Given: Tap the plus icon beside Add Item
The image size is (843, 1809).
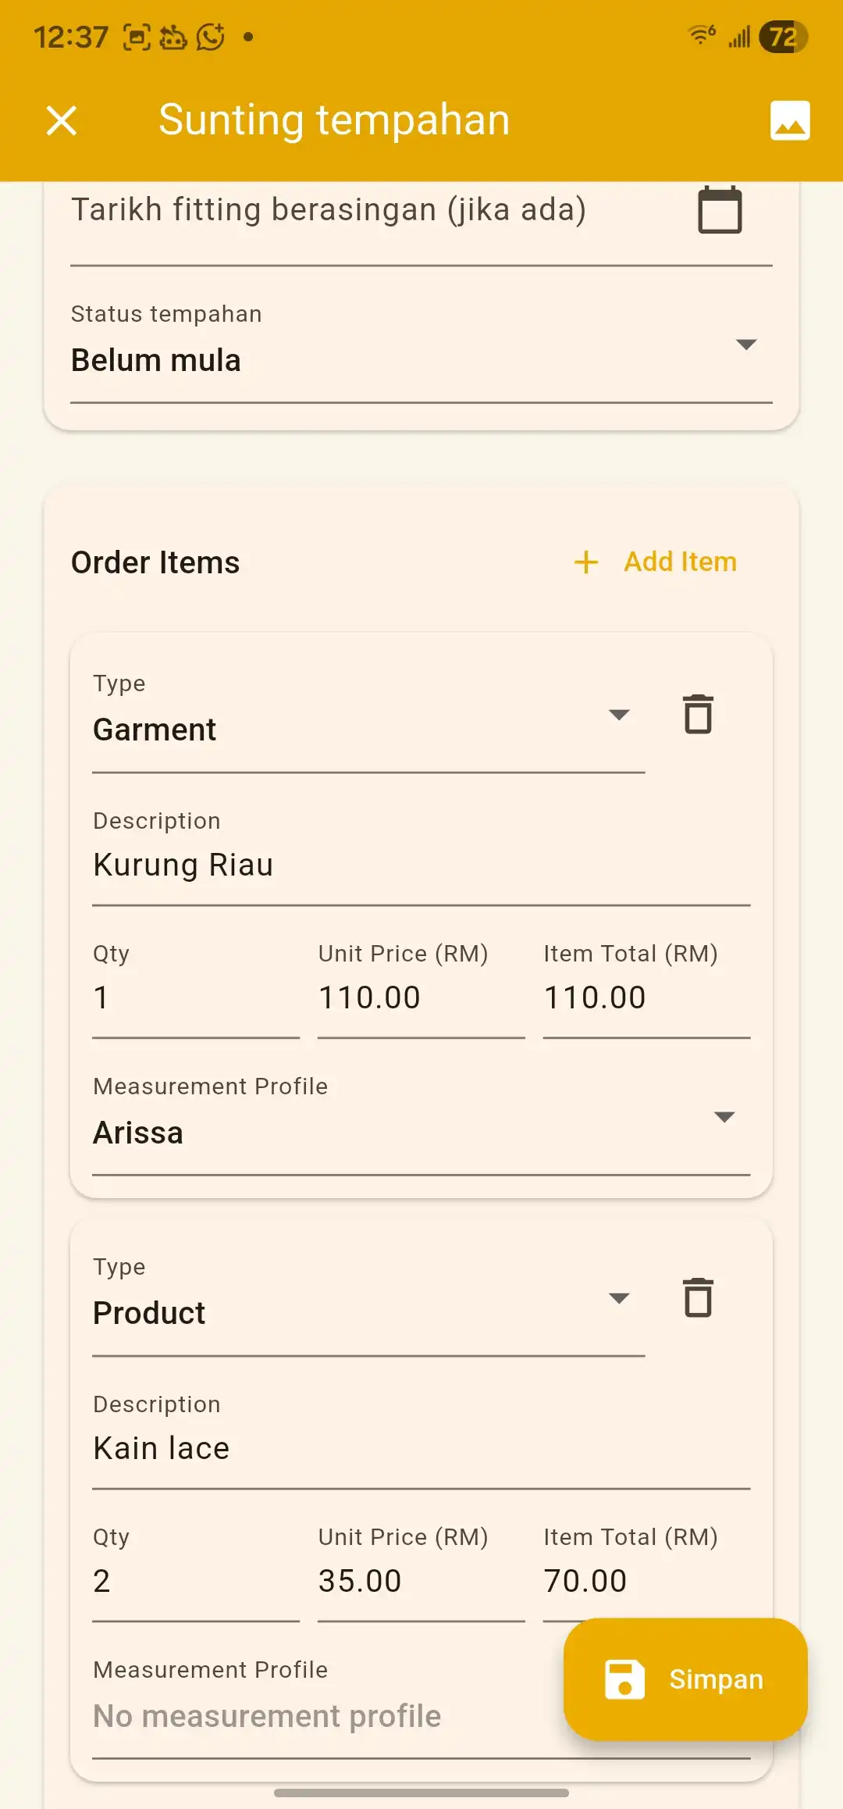Looking at the screenshot, I should pyautogui.click(x=586, y=562).
